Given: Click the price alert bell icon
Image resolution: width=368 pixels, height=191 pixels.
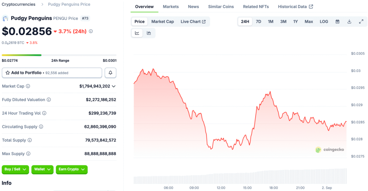Looking at the screenshot, I should pyautogui.click(x=110, y=73).
